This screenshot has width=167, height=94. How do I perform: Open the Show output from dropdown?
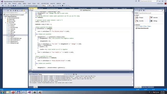(52, 74)
